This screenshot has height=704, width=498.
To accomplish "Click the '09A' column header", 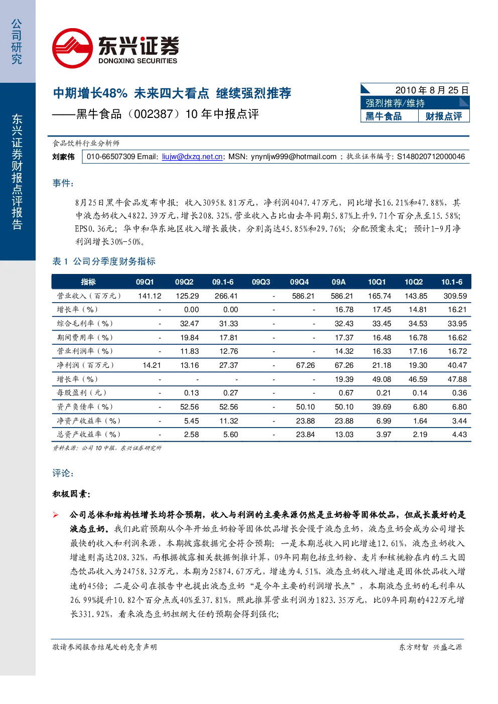I will point(338,282).
